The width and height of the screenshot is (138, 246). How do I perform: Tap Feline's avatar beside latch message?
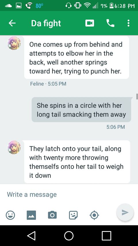point(14,147)
